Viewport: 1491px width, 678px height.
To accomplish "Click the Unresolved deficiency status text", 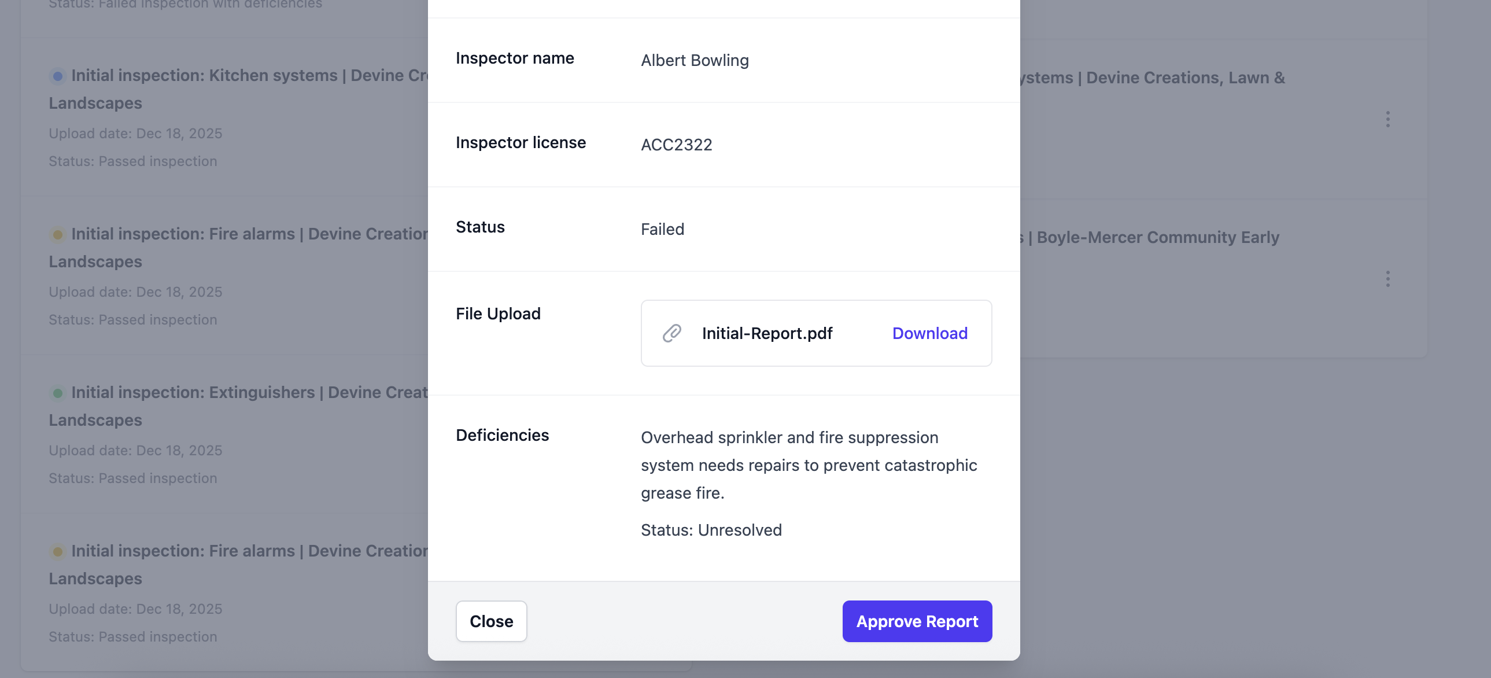I will 711,529.
